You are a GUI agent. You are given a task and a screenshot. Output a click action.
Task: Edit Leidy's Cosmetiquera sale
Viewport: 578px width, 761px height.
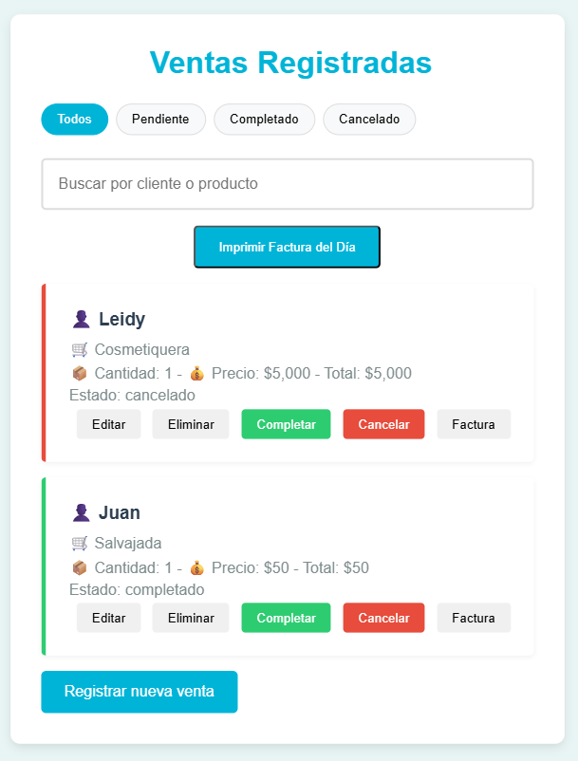point(108,424)
